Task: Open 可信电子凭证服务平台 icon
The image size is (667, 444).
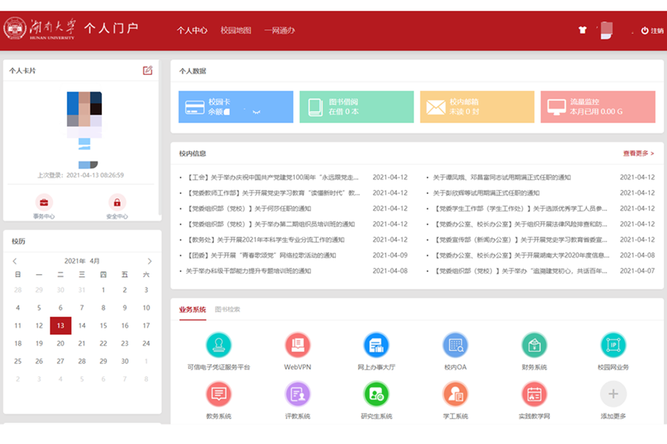Action: click(x=218, y=346)
